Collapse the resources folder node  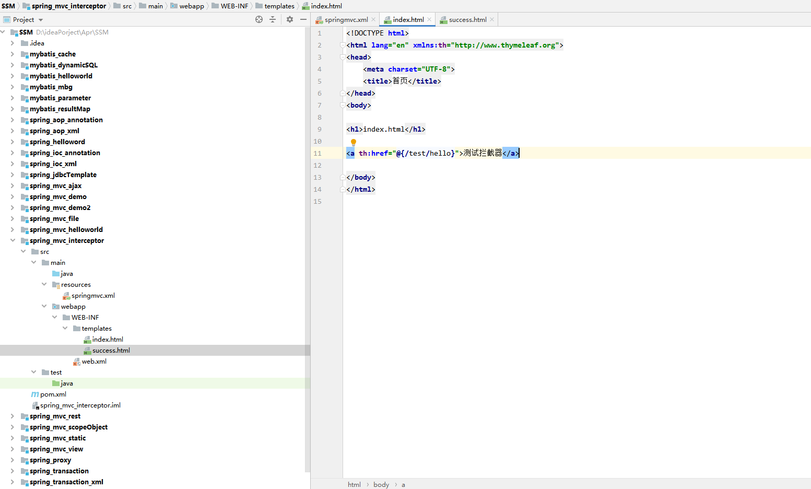tap(44, 285)
